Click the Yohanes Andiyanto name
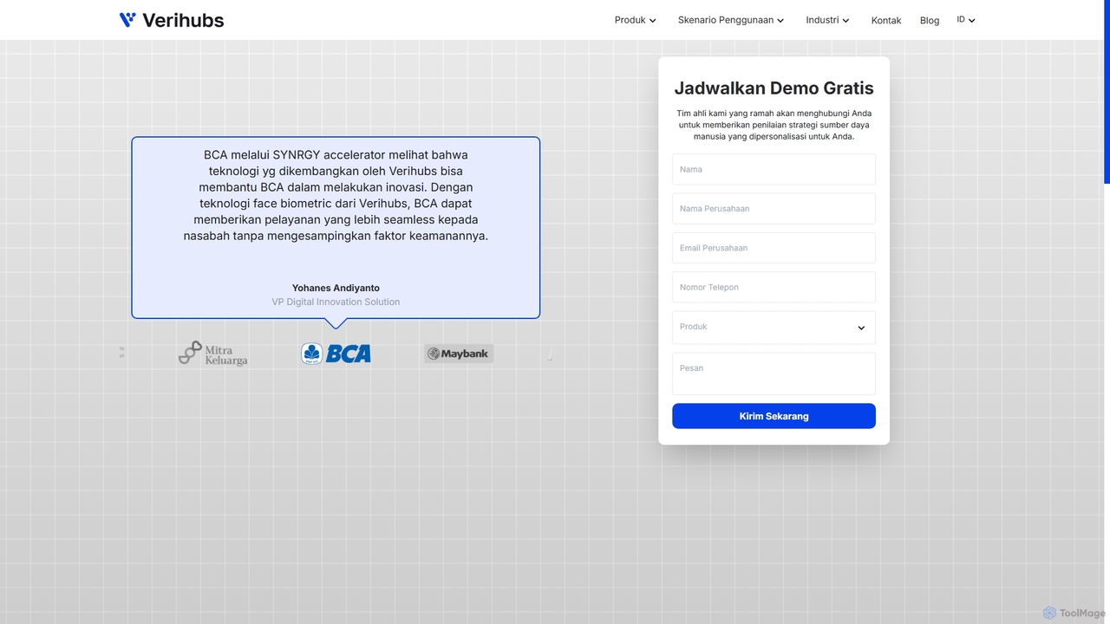 pyautogui.click(x=336, y=288)
